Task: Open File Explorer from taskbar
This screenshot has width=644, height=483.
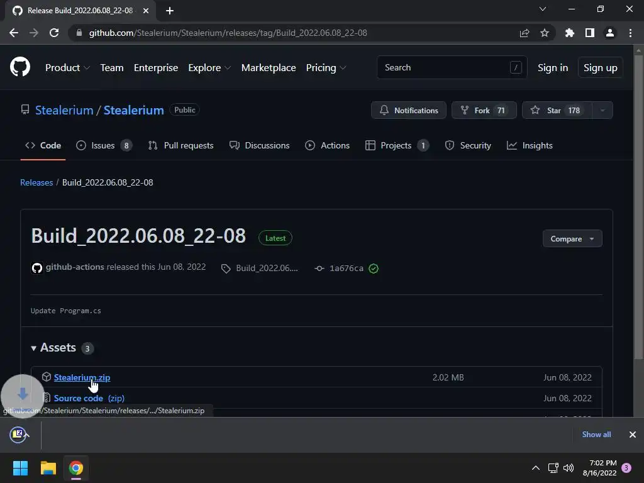Action: (x=48, y=468)
